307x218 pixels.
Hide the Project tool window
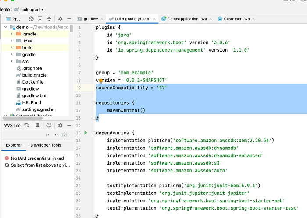(69, 19)
